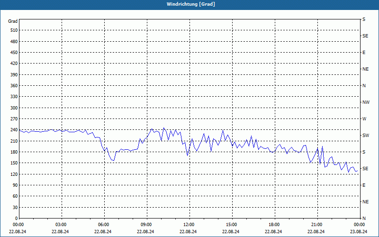Click the y-axis value "330"
The image size is (379, 237).
pos(14,97)
